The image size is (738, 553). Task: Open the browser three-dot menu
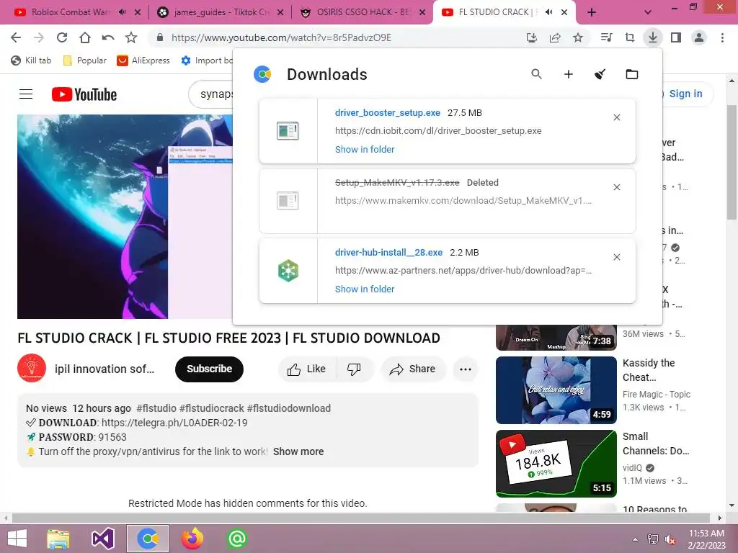point(722,37)
